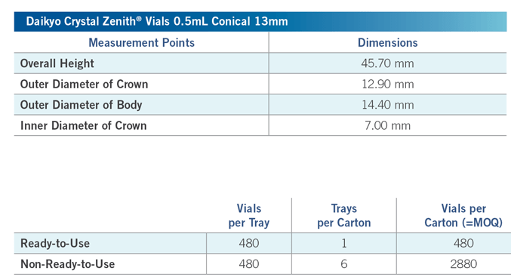Screen dimensions: 511x277
Task: Click the Daikyo Crystal Zenith Vials title bar
Action: (x=260, y=21)
